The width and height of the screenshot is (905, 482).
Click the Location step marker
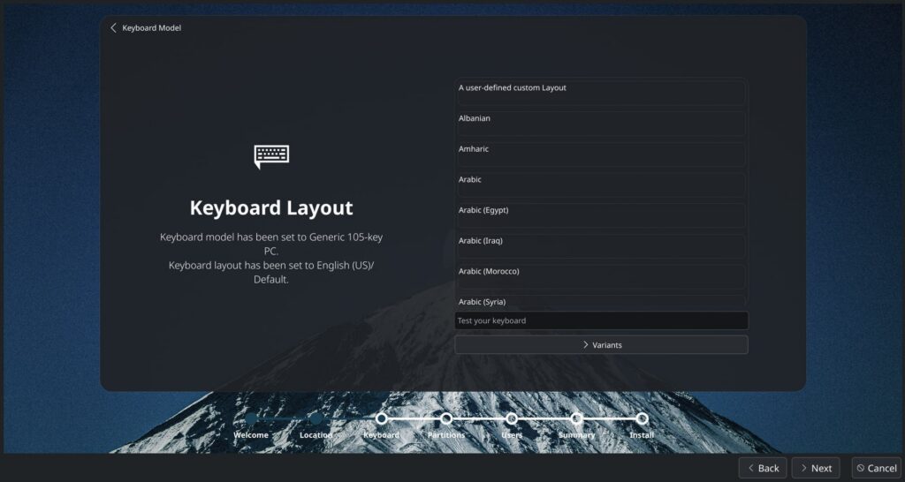click(x=316, y=418)
